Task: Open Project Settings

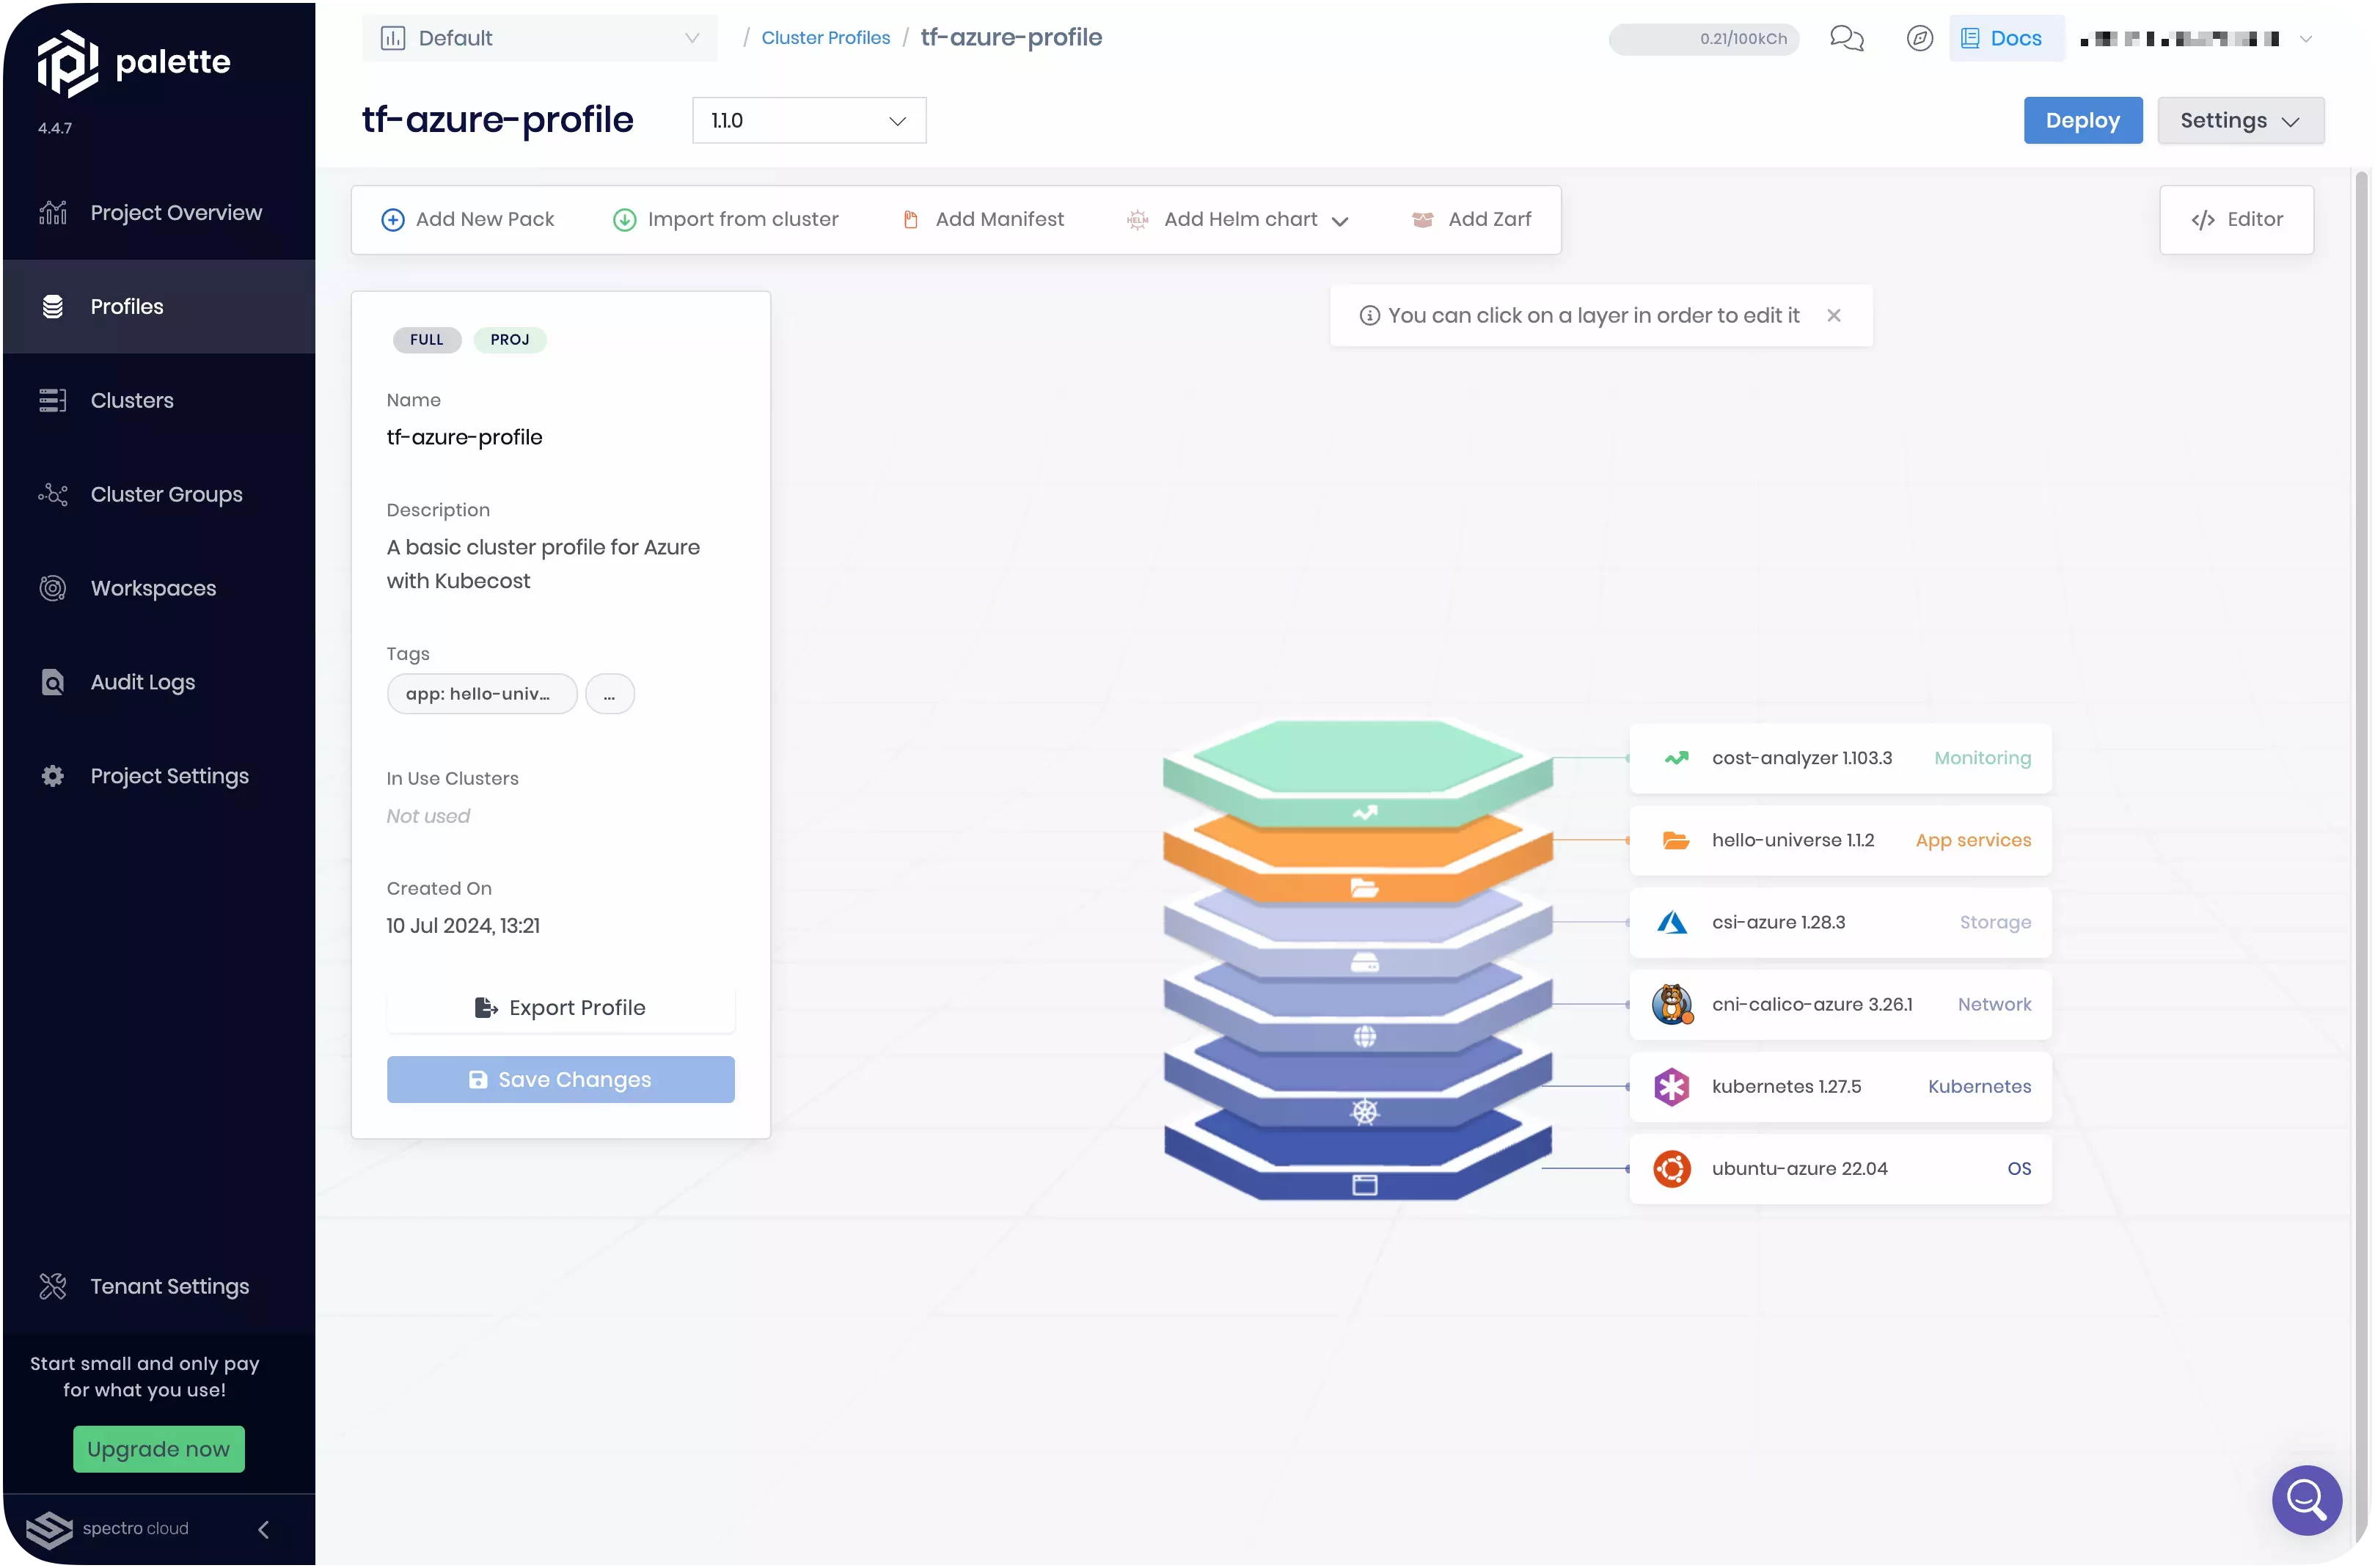Action: [x=158, y=777]
